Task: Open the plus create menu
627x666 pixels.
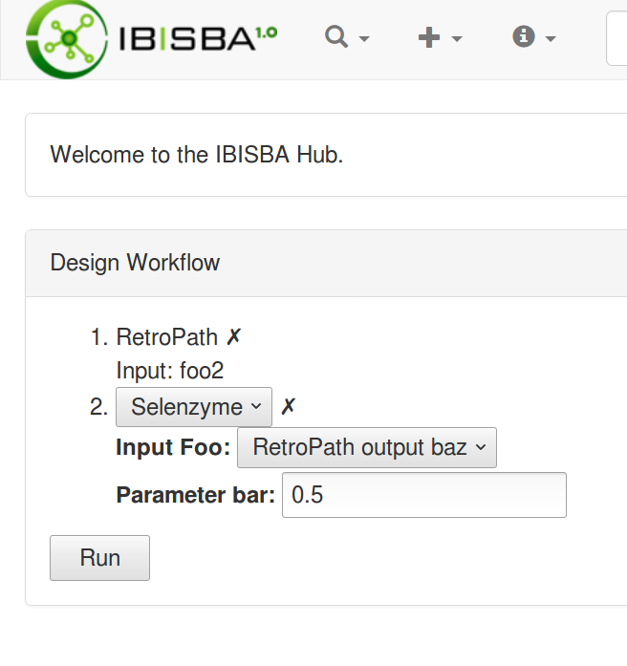Action: coord(440,38)
